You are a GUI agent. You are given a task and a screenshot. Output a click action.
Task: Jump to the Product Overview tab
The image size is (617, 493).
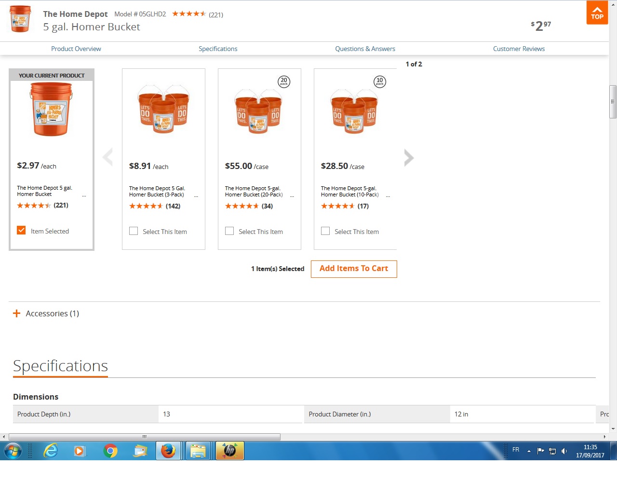tap(76, 49)
